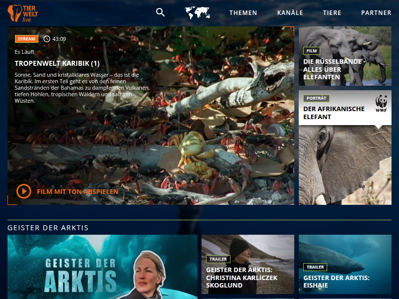Open search with the magnifying glass icon
399x299 pixels.
[x=160, y=12]
